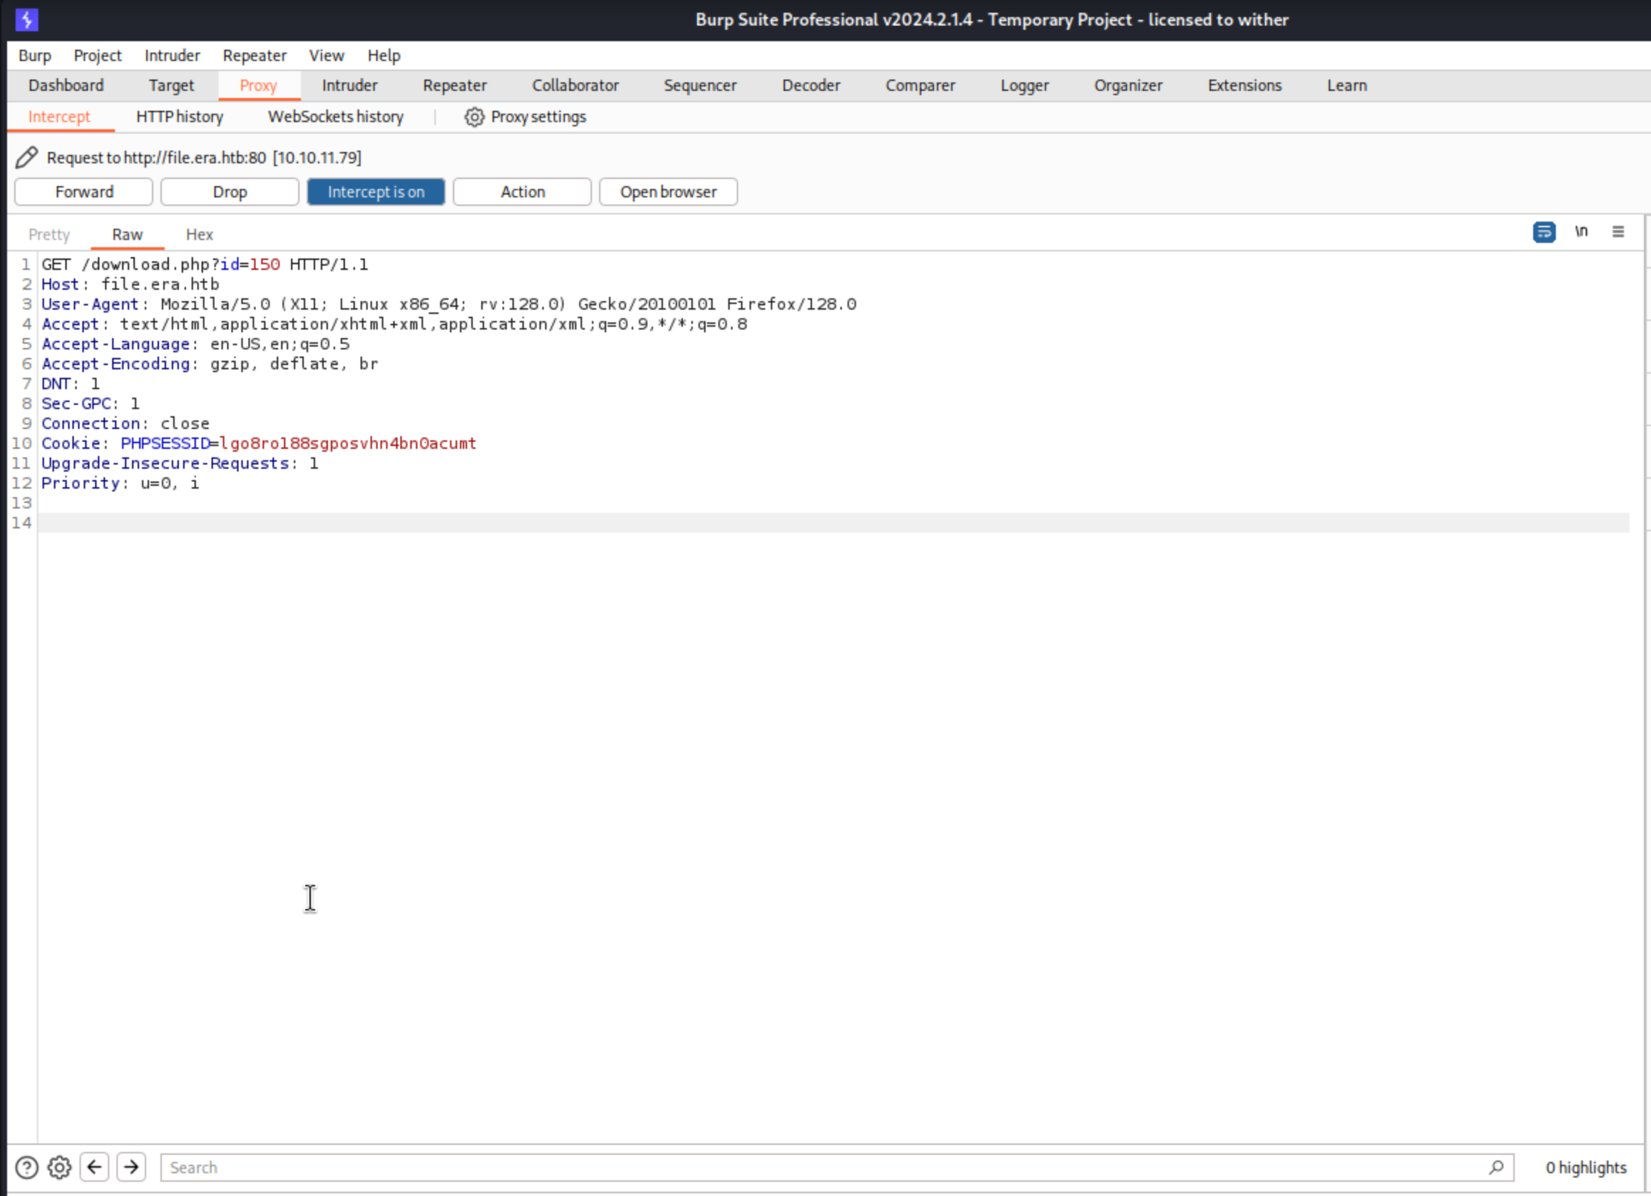
Task: Go to previous search match arrow
Action: coord(94,1168)
